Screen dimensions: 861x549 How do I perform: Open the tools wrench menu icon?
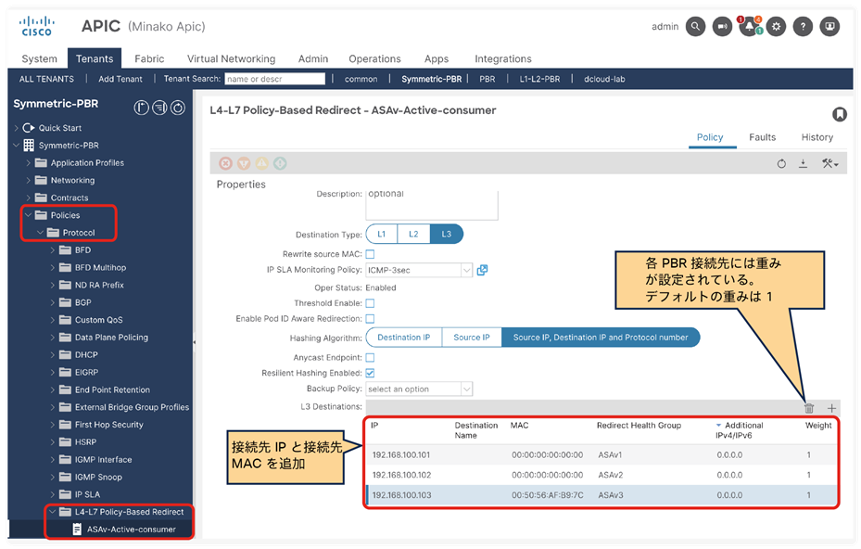pos(829,164)
